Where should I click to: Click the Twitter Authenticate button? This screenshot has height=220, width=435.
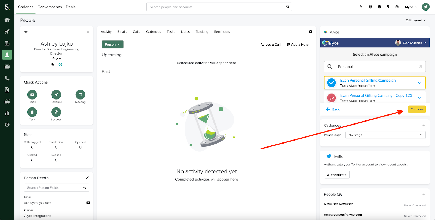[x=337, y=175]
